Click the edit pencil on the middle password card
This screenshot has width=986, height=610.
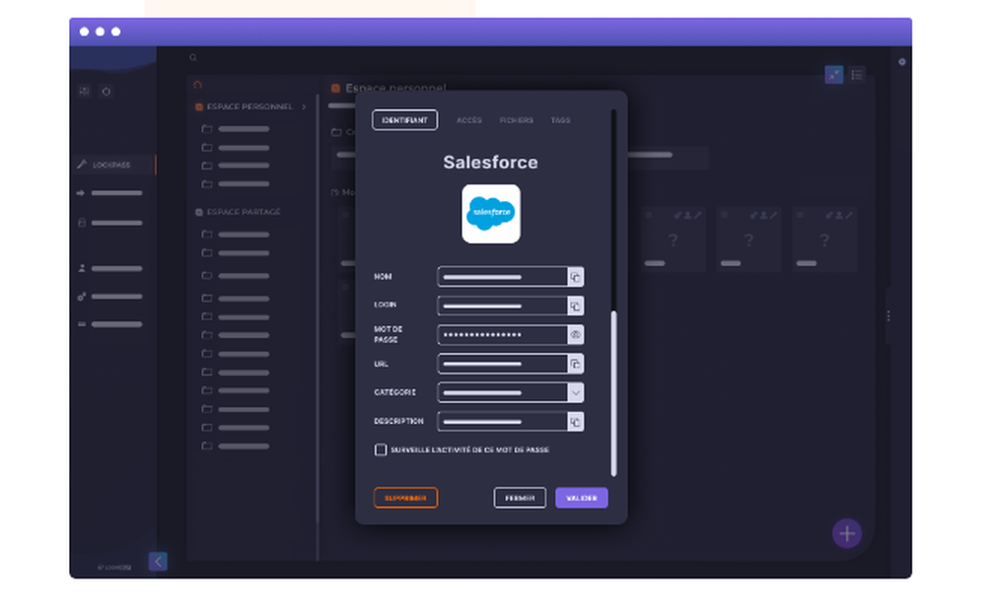tap(773, 216)
